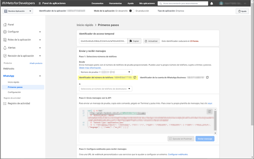Open Webhooks in the sidebar
This screenshot has height=159, width=254.
9,69
